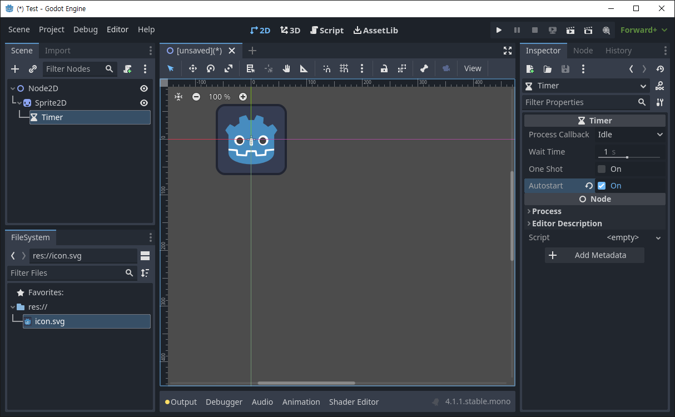This screenshot has height=417, width=675.
Task: Center the viewport view icon
Action: click(178, 97)
